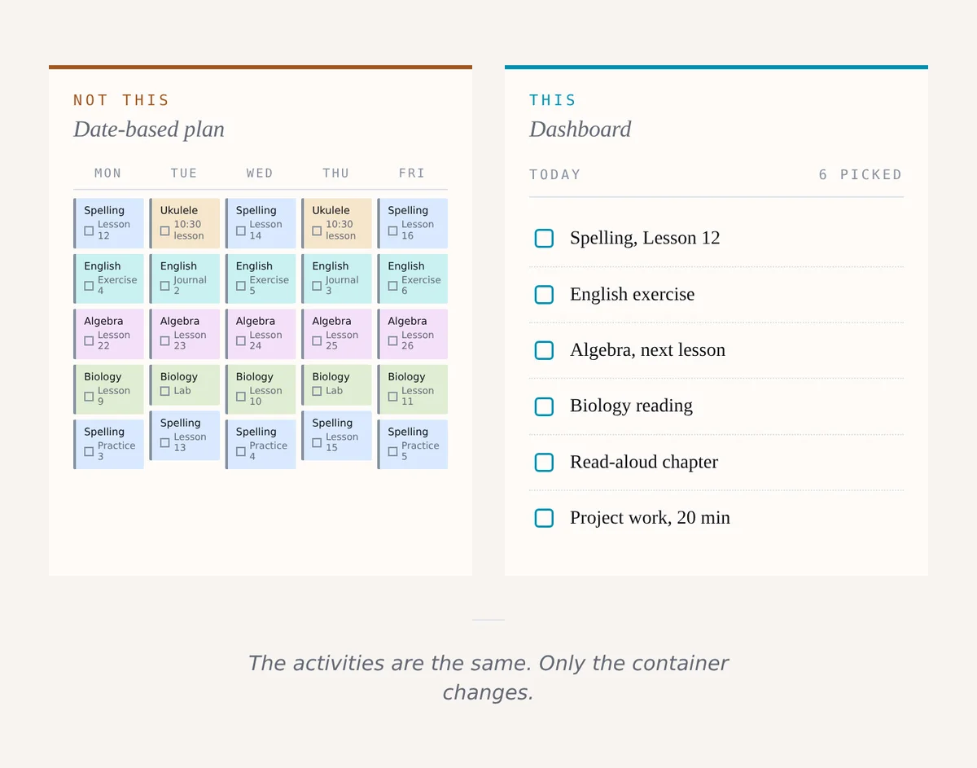The image size is (977, 768).
Task: Check off English exercise in Dashboard
Action: (x=544, y=295)
